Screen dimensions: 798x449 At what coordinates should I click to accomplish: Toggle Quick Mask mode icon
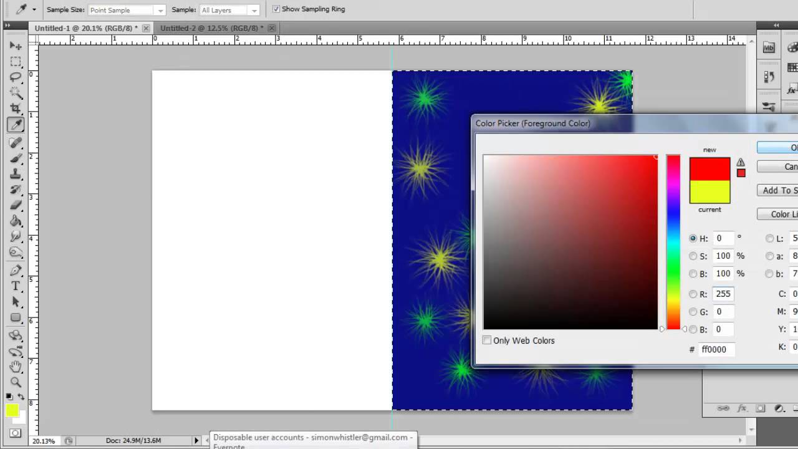pos(16,433)
